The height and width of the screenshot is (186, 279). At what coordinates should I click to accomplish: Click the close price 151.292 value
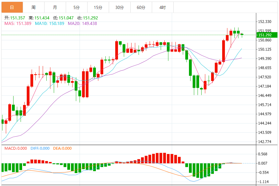pyautogui.click(x=90, y=18)
